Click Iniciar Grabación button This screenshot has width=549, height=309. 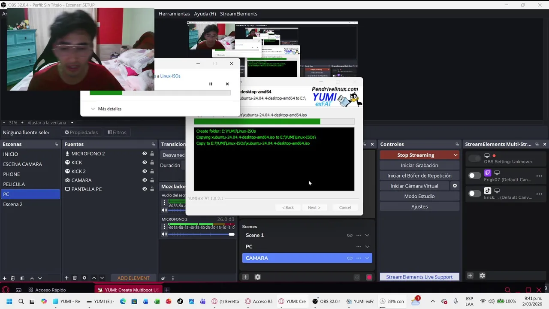(x=419, y=165)
